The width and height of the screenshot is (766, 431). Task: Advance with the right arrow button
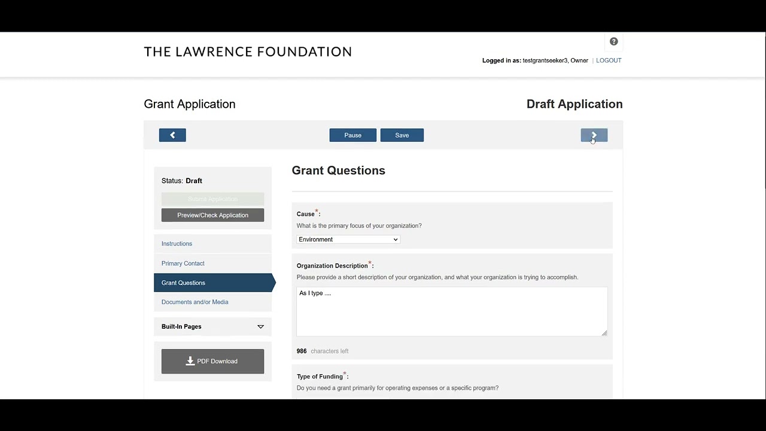tap(594, 135)
